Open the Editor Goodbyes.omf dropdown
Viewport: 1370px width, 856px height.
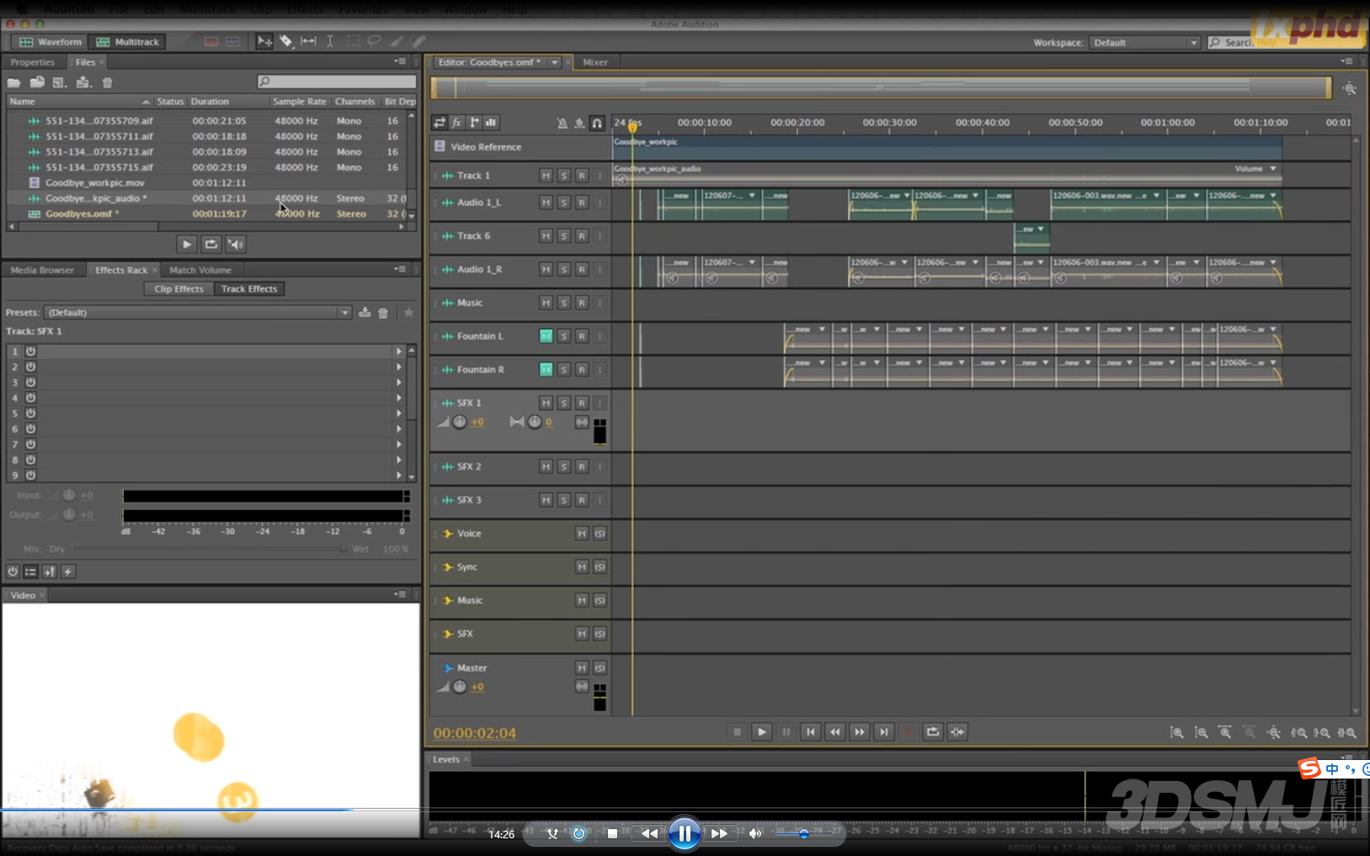[x=554, y=62]
